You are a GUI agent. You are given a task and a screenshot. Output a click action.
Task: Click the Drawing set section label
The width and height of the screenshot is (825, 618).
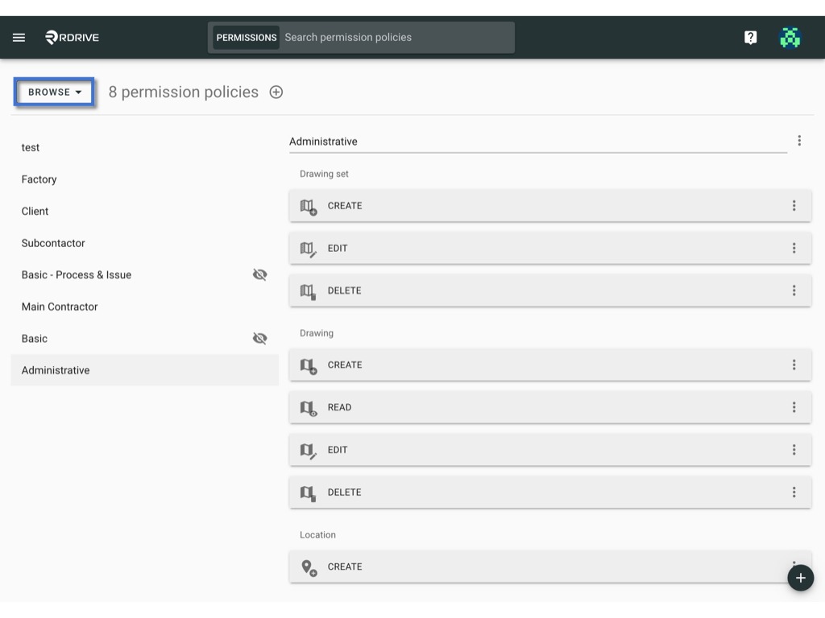coord(324,174)
